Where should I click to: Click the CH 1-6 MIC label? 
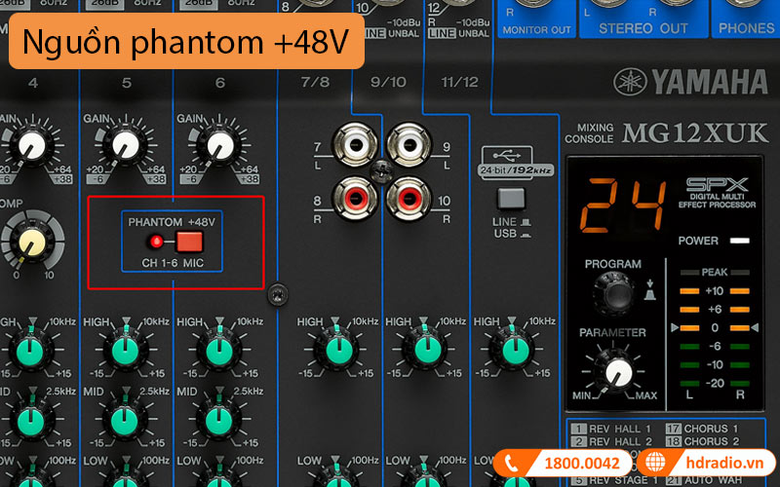(173, 263)
